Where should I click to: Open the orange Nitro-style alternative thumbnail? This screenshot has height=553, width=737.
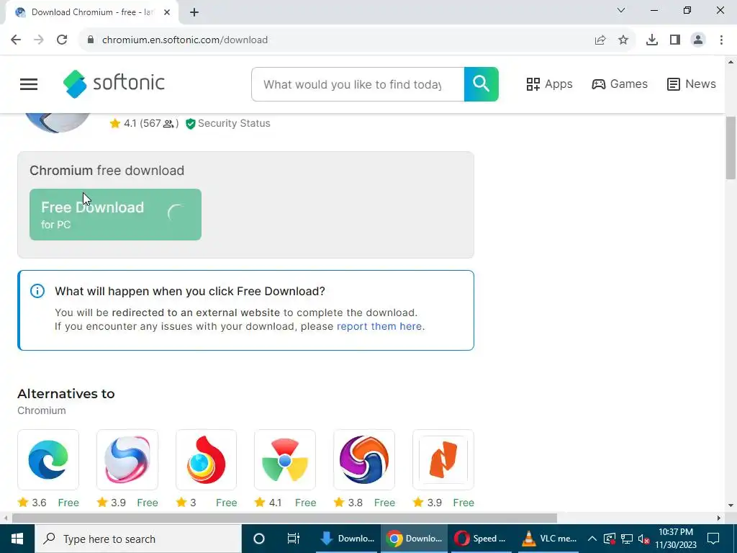click(443, 459)
